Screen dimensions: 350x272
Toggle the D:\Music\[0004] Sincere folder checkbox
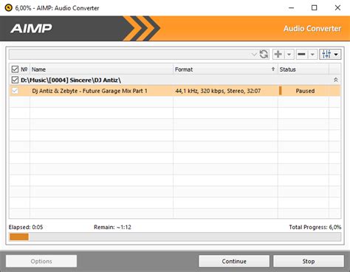[15, 80]
